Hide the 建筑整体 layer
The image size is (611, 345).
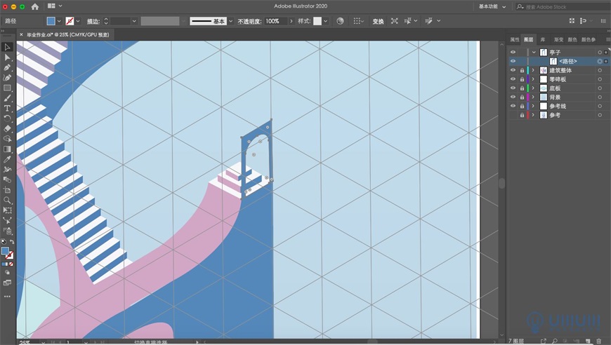coord(513,70)
